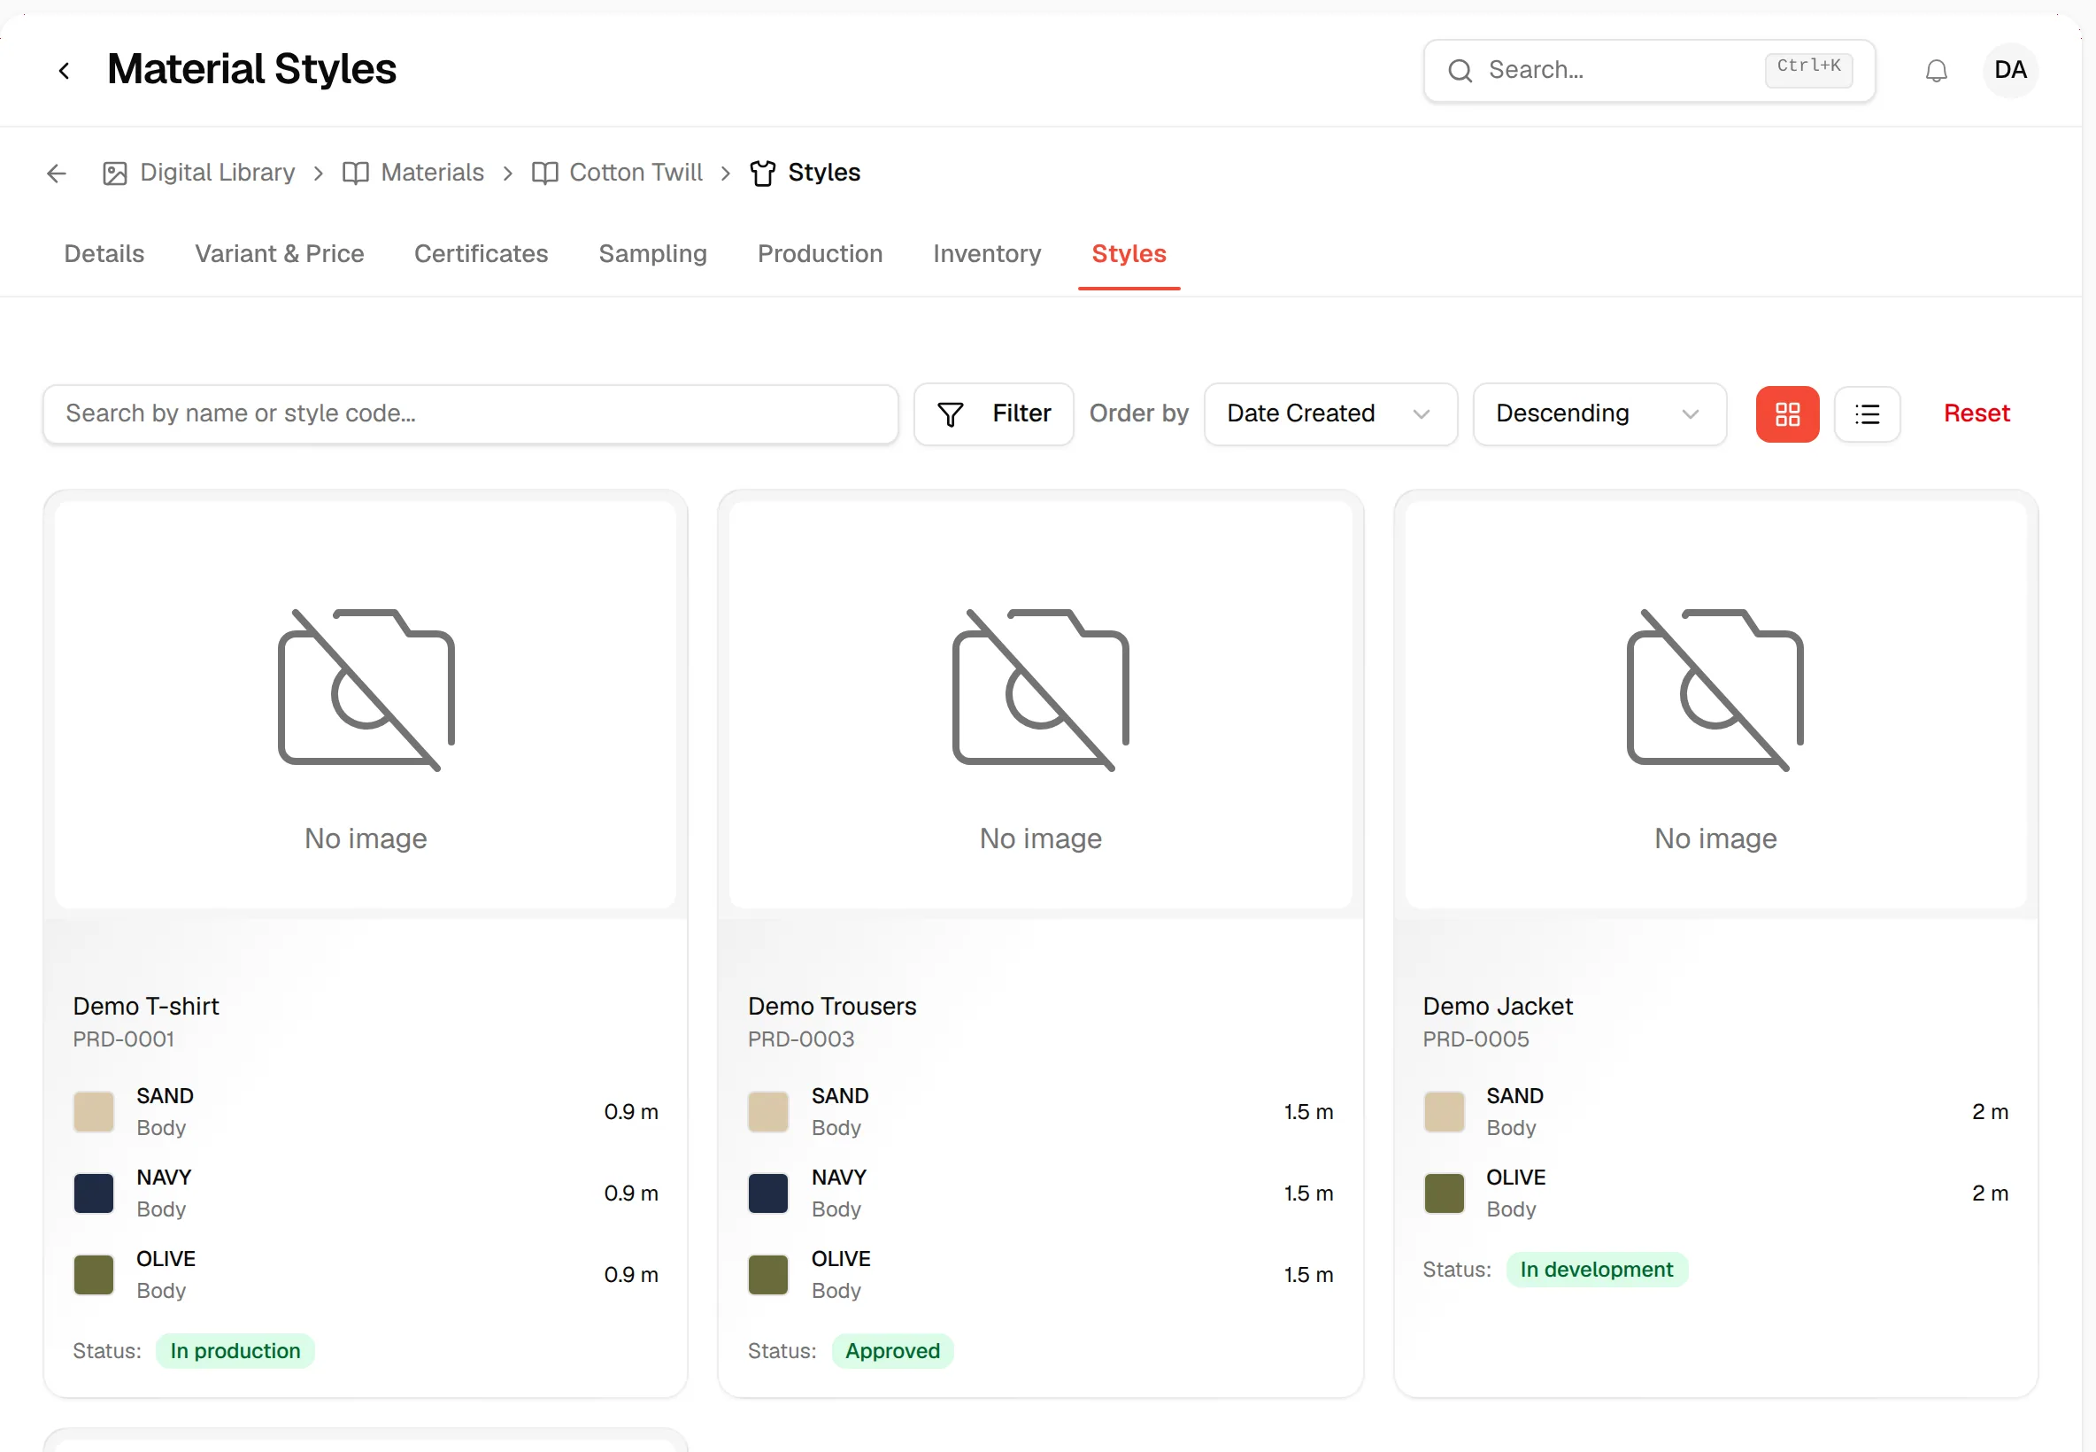Click the In production status badge
2096x1452 pixels.
[235, 1351]
